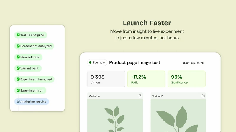This screenshot has height=132, width=236.
Task: Click the Launch Faster heading
Action: coord(147,23)
